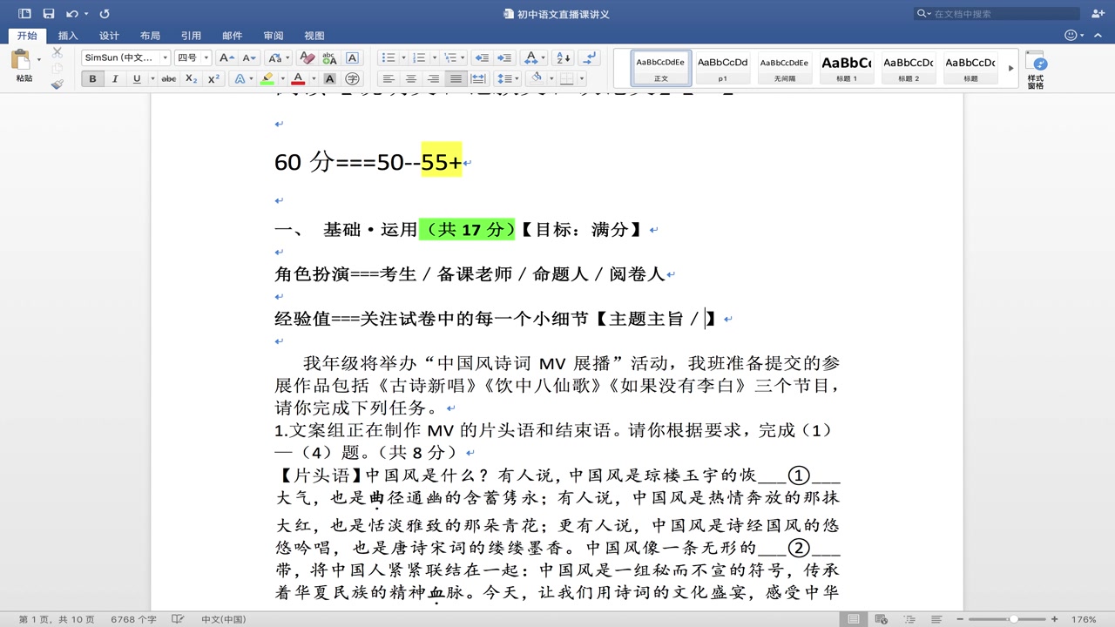Image resolution: width=1115 pixels, height=627 pixels.
Task: Open the font size 四号 dropdown
Action: (x=206, y=57)
